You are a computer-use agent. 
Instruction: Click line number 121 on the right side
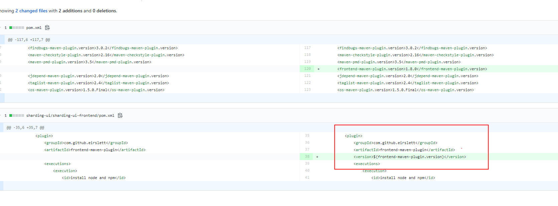point(307,76)
